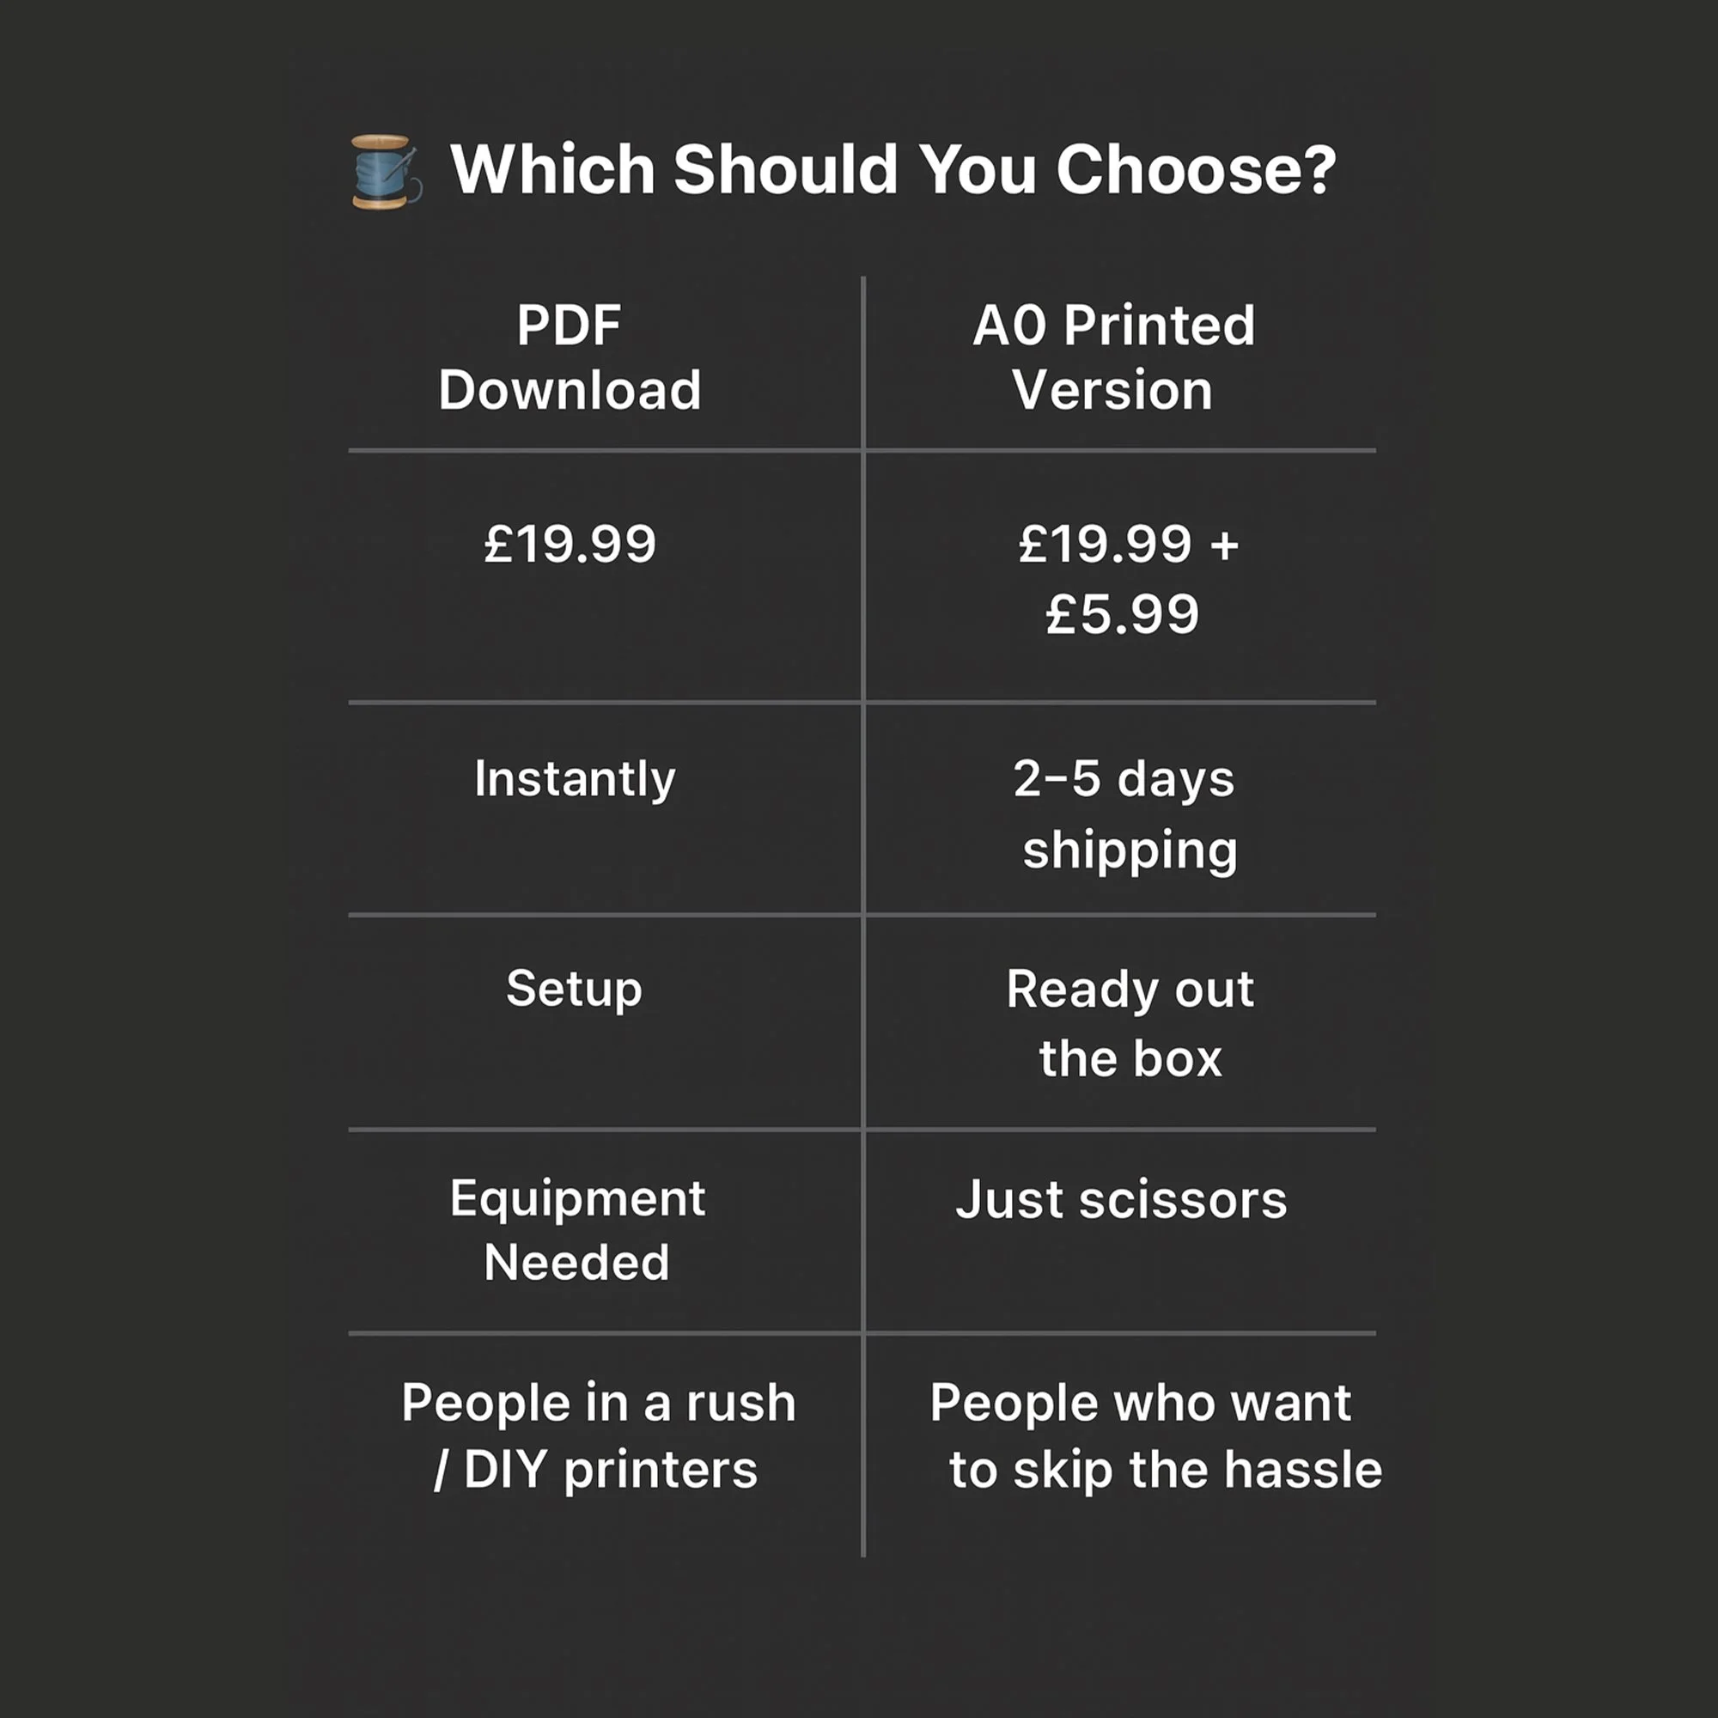
Task: Select 'People who want to skip the hassle'
Action: (1155, 1435)
